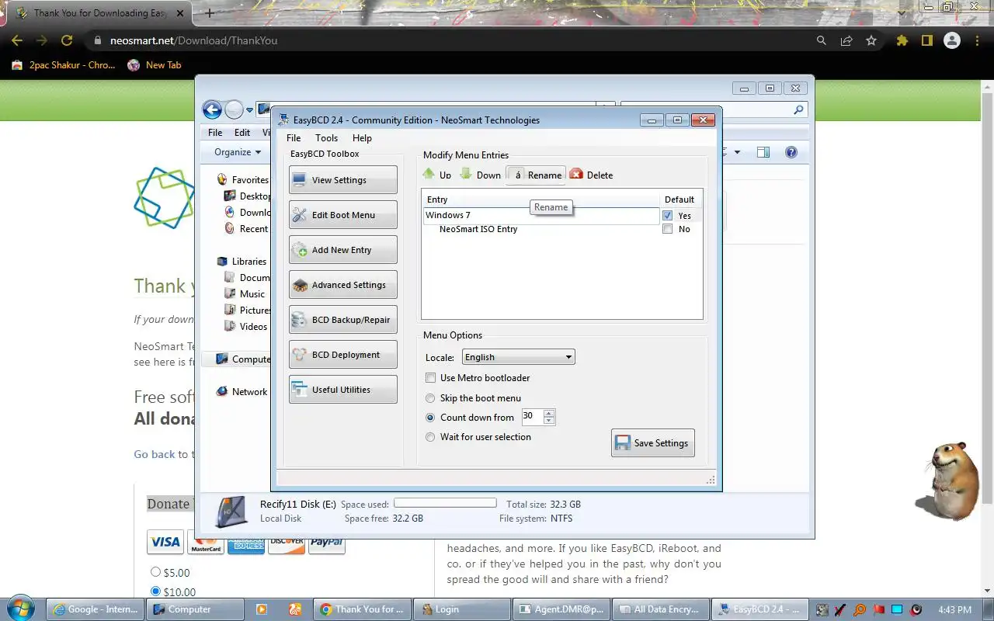Set NeoSmart ISO Entry as default
This screenshot has width=994, height=621.
(x=668, y=229)
